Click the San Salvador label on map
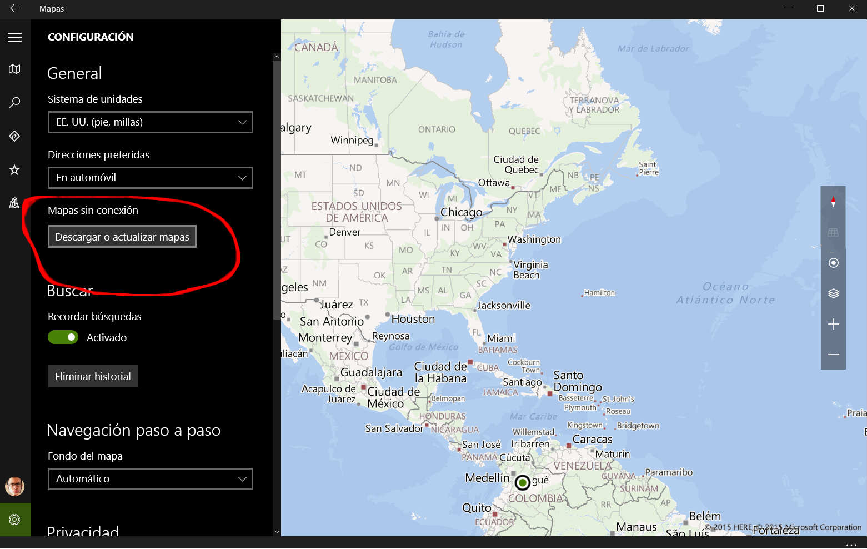This screenshot has height=549, width=867. tap(394, 428)
